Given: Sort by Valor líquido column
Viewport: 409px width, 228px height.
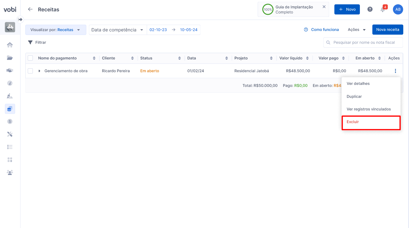Looking at the screenshot, I should point(307,58).
